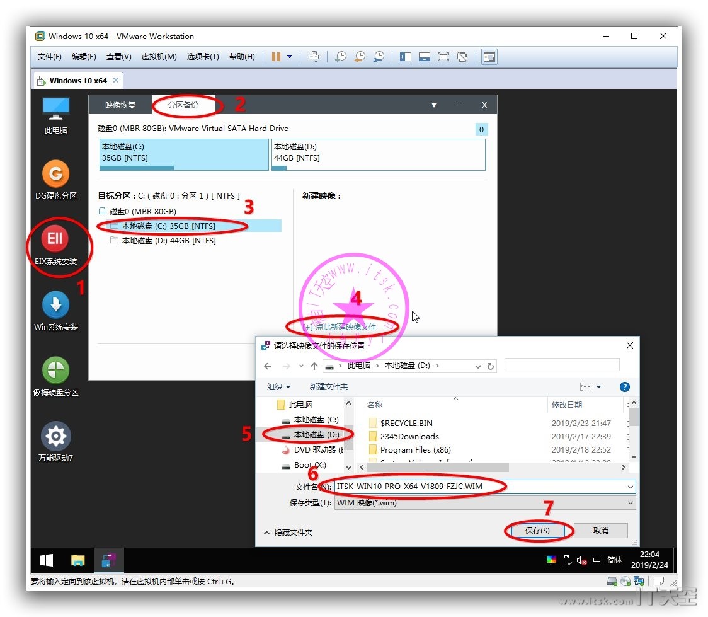Open 选项卡(T) menu
Viewport: 708px width, 617px height.
[203, 57]
